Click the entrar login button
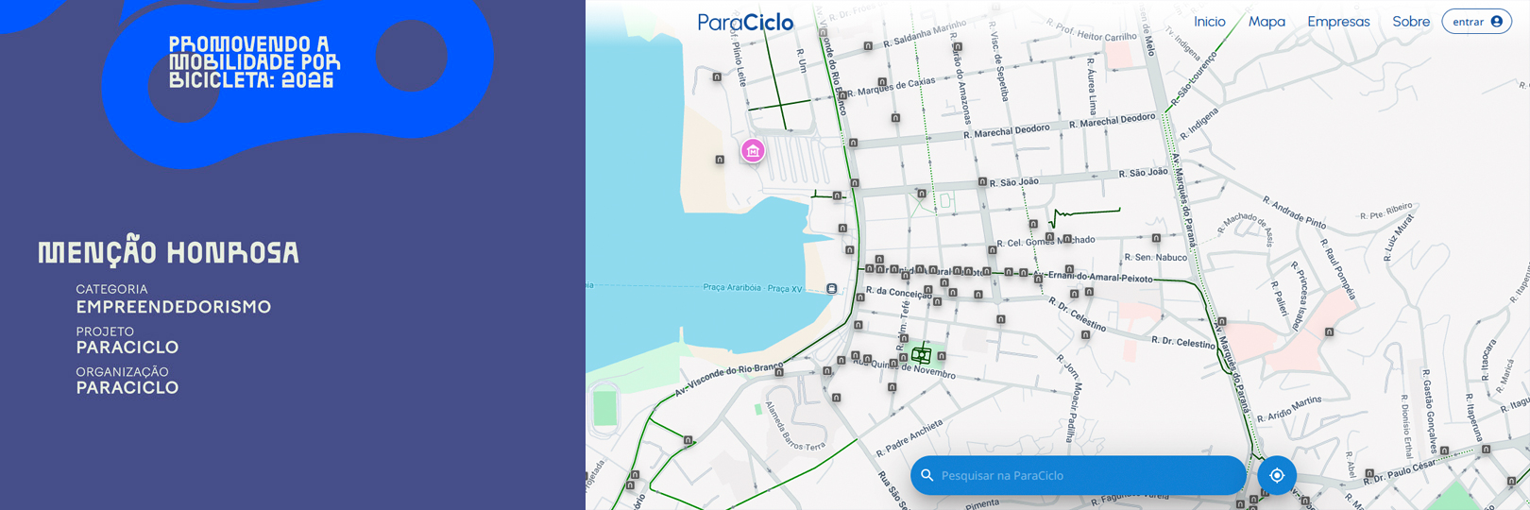 click(x=1477, y=22)
